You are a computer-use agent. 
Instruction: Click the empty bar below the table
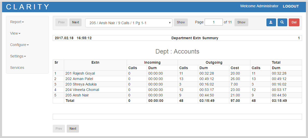(177, 117)
